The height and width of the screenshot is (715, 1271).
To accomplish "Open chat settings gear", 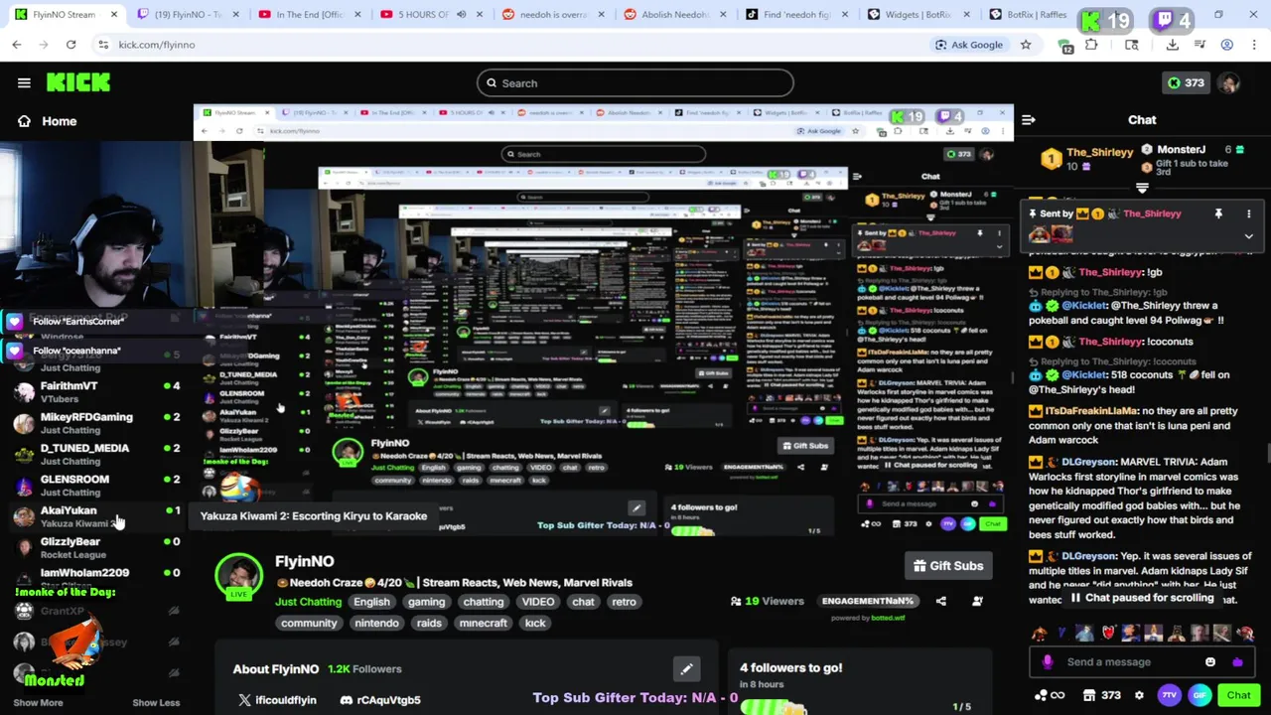I will (1139, 695).
